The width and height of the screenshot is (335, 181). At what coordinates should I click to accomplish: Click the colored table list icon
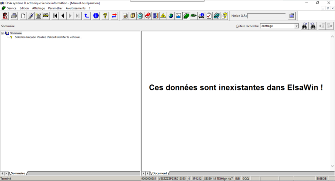pos(156,16)
